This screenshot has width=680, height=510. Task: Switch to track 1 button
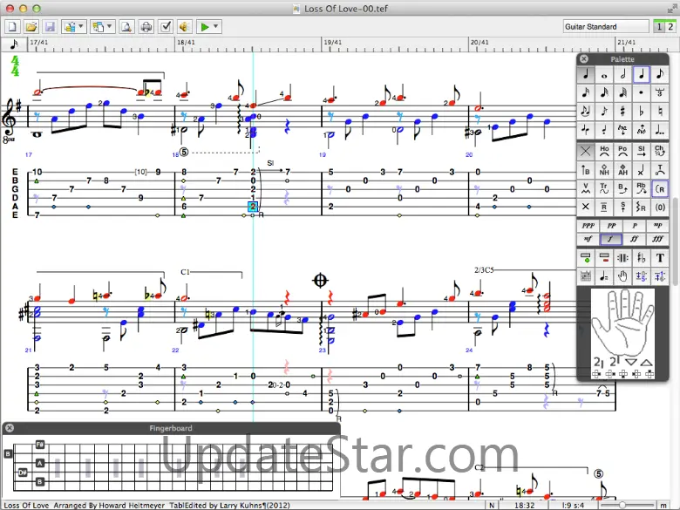tap(659, 27)
